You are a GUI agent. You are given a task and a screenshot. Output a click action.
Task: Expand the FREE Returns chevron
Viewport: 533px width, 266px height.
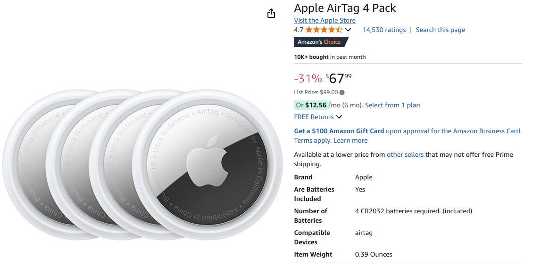pyautogui.click(x=339, y=117)
